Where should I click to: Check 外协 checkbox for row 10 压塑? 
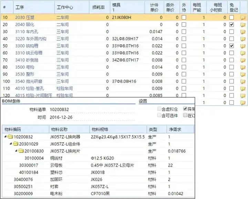[x=184, y=18]
